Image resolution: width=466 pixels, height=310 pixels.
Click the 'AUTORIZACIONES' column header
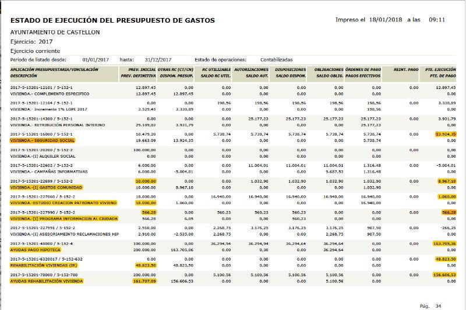tap(250, 70)
